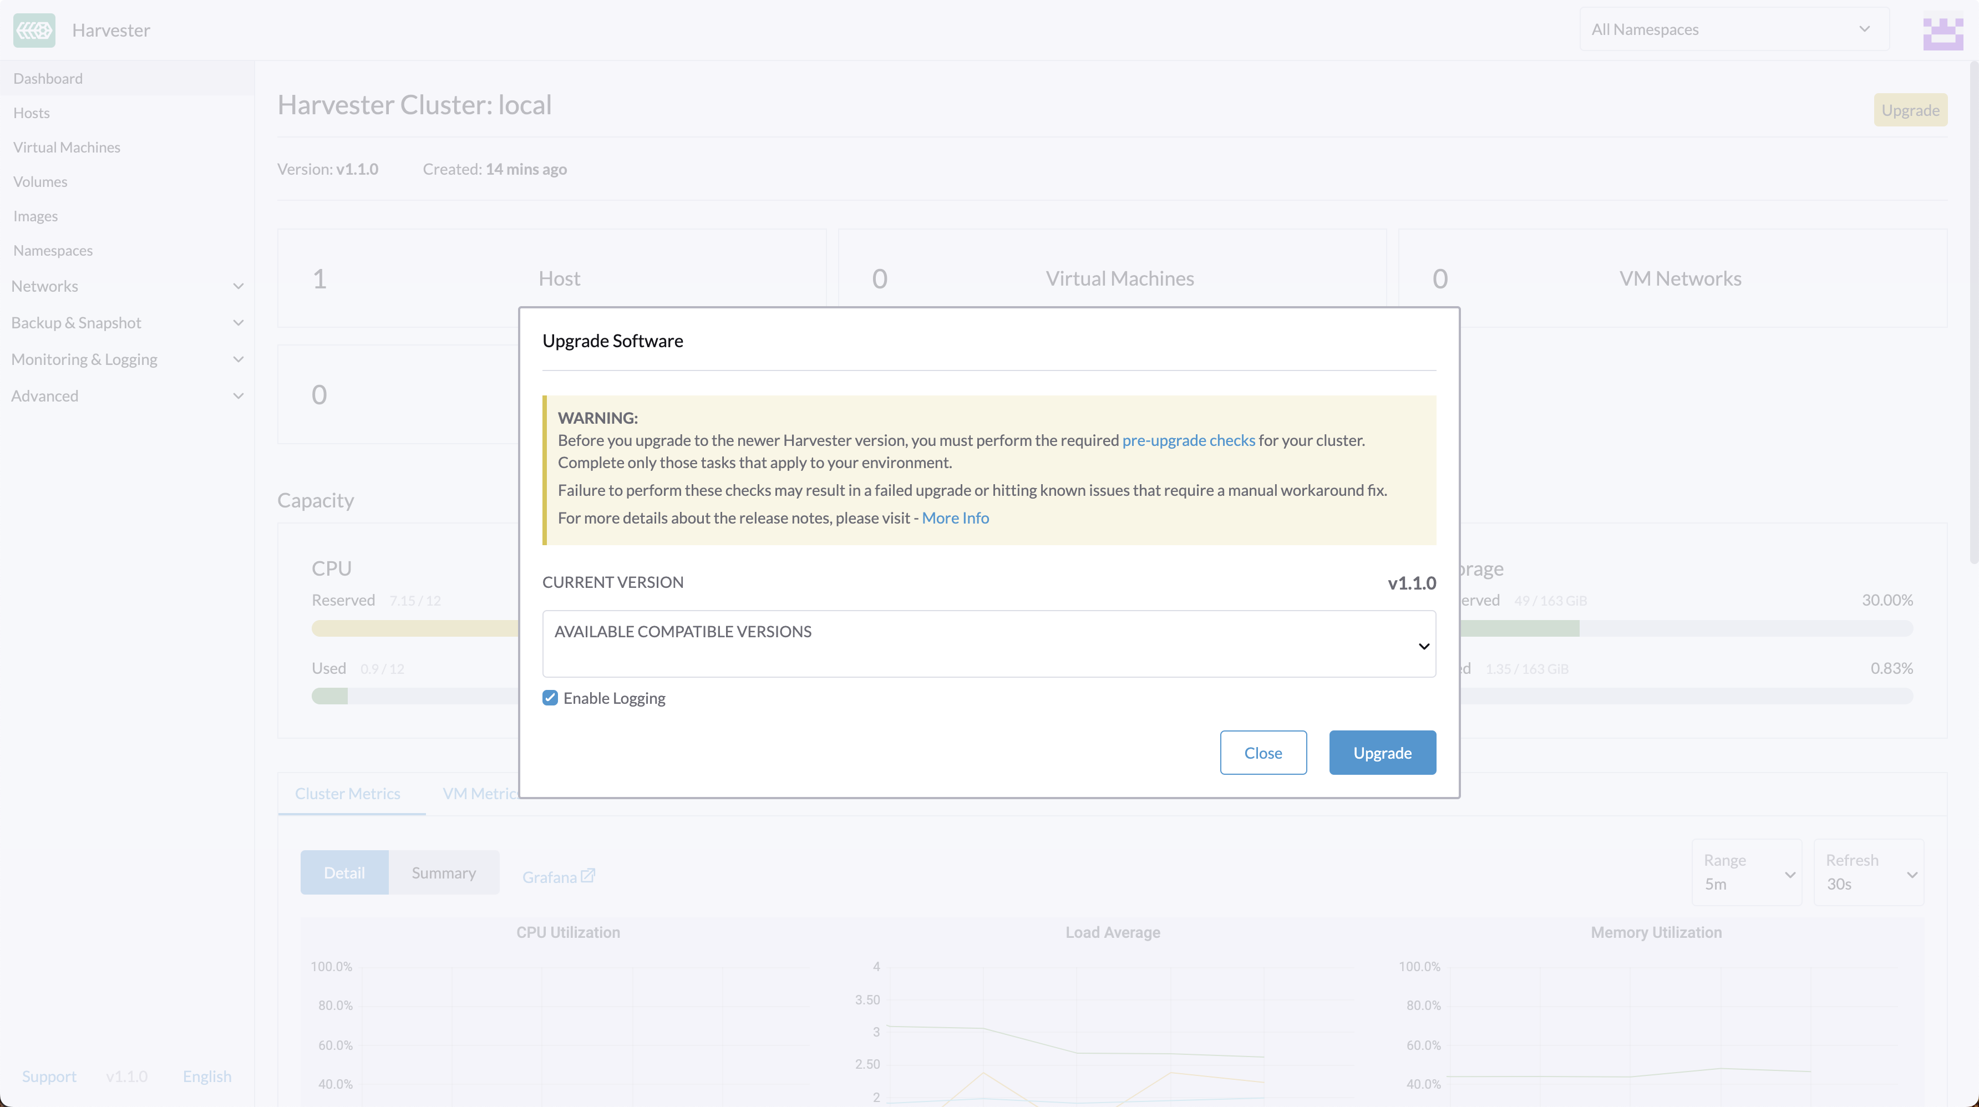
Task: Switch metrics view to Summary
Action: point(443,872)
